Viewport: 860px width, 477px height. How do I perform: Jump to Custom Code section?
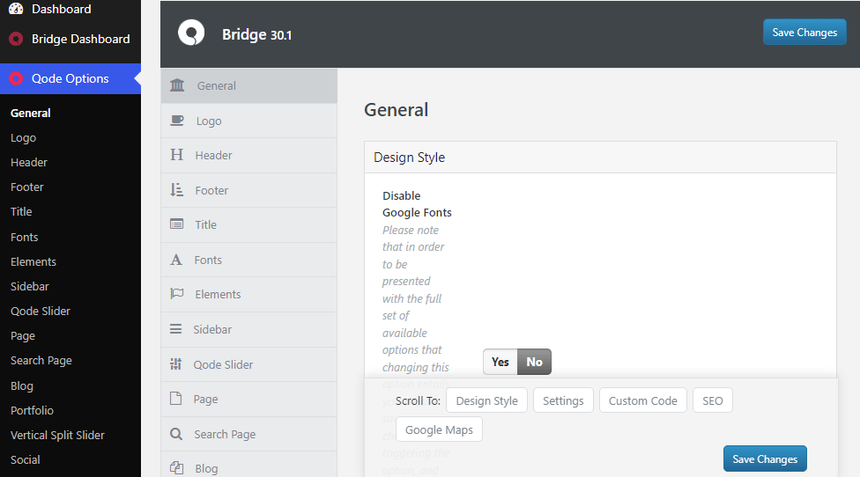pos(643,400)
